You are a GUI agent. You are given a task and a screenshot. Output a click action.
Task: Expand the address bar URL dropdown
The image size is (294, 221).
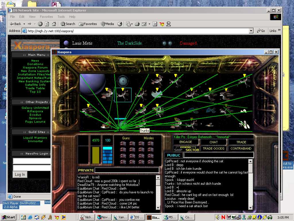[x=251, y=31]
